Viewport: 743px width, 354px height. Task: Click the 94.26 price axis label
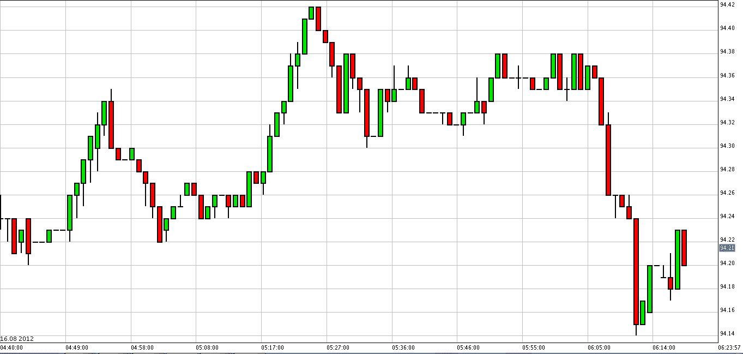click(x=727, y=193)
